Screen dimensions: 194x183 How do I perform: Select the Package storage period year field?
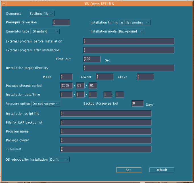coord(66,86)
